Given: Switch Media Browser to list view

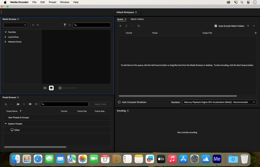Looking at the screenshot, I should 45,88.
